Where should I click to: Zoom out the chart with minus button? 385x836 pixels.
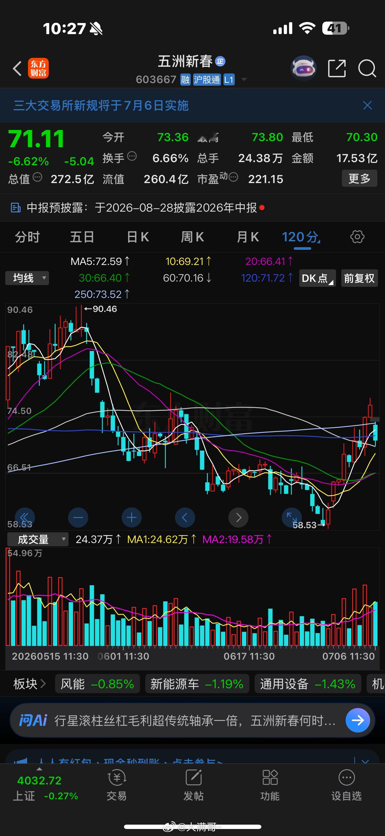click(x=78, y=517)
